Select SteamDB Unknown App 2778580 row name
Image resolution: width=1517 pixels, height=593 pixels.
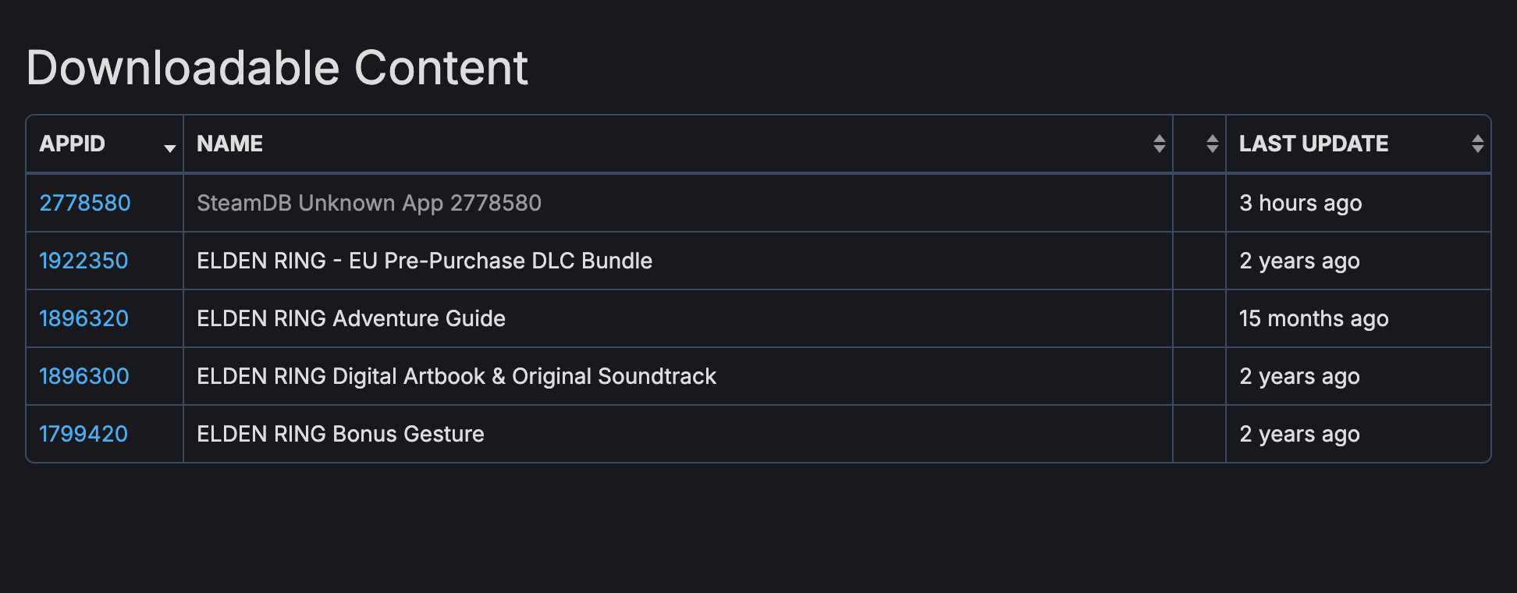[368, 203]
